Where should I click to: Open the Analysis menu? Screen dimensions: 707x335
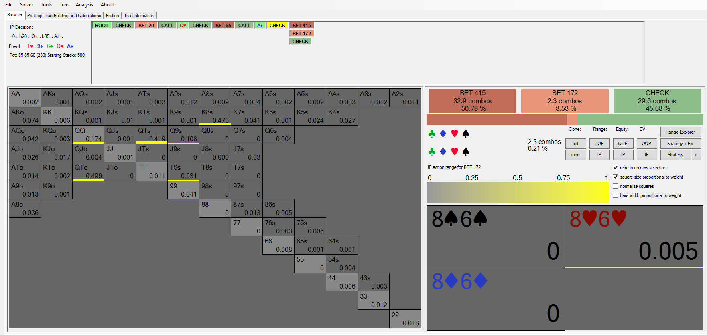pyautogui.click(x=84, y=5)
